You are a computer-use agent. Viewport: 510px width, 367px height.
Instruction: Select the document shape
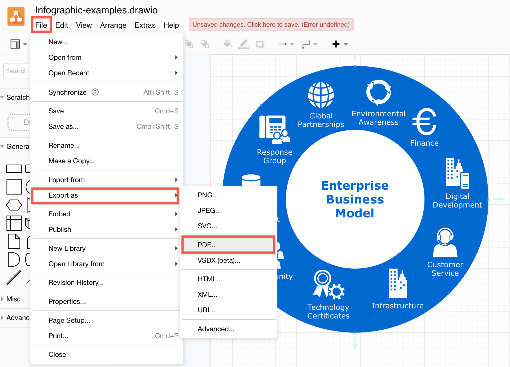click(14, 241)
